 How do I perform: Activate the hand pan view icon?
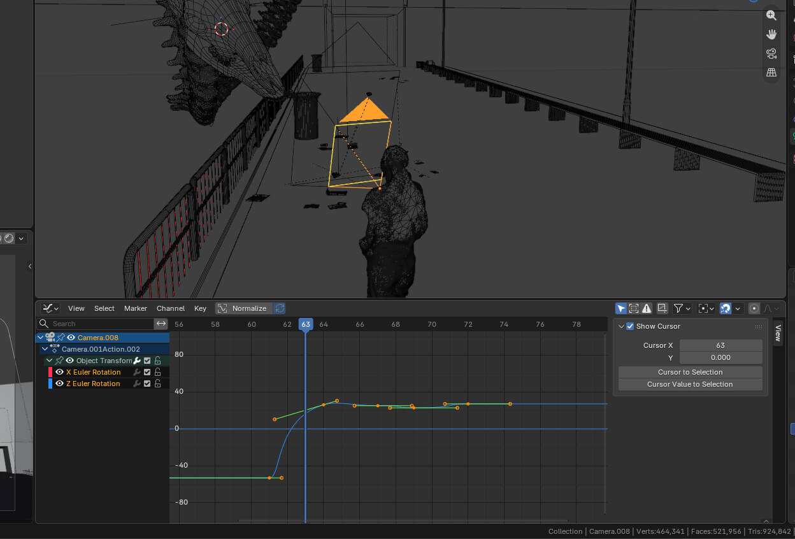click(x=771, y=34)
